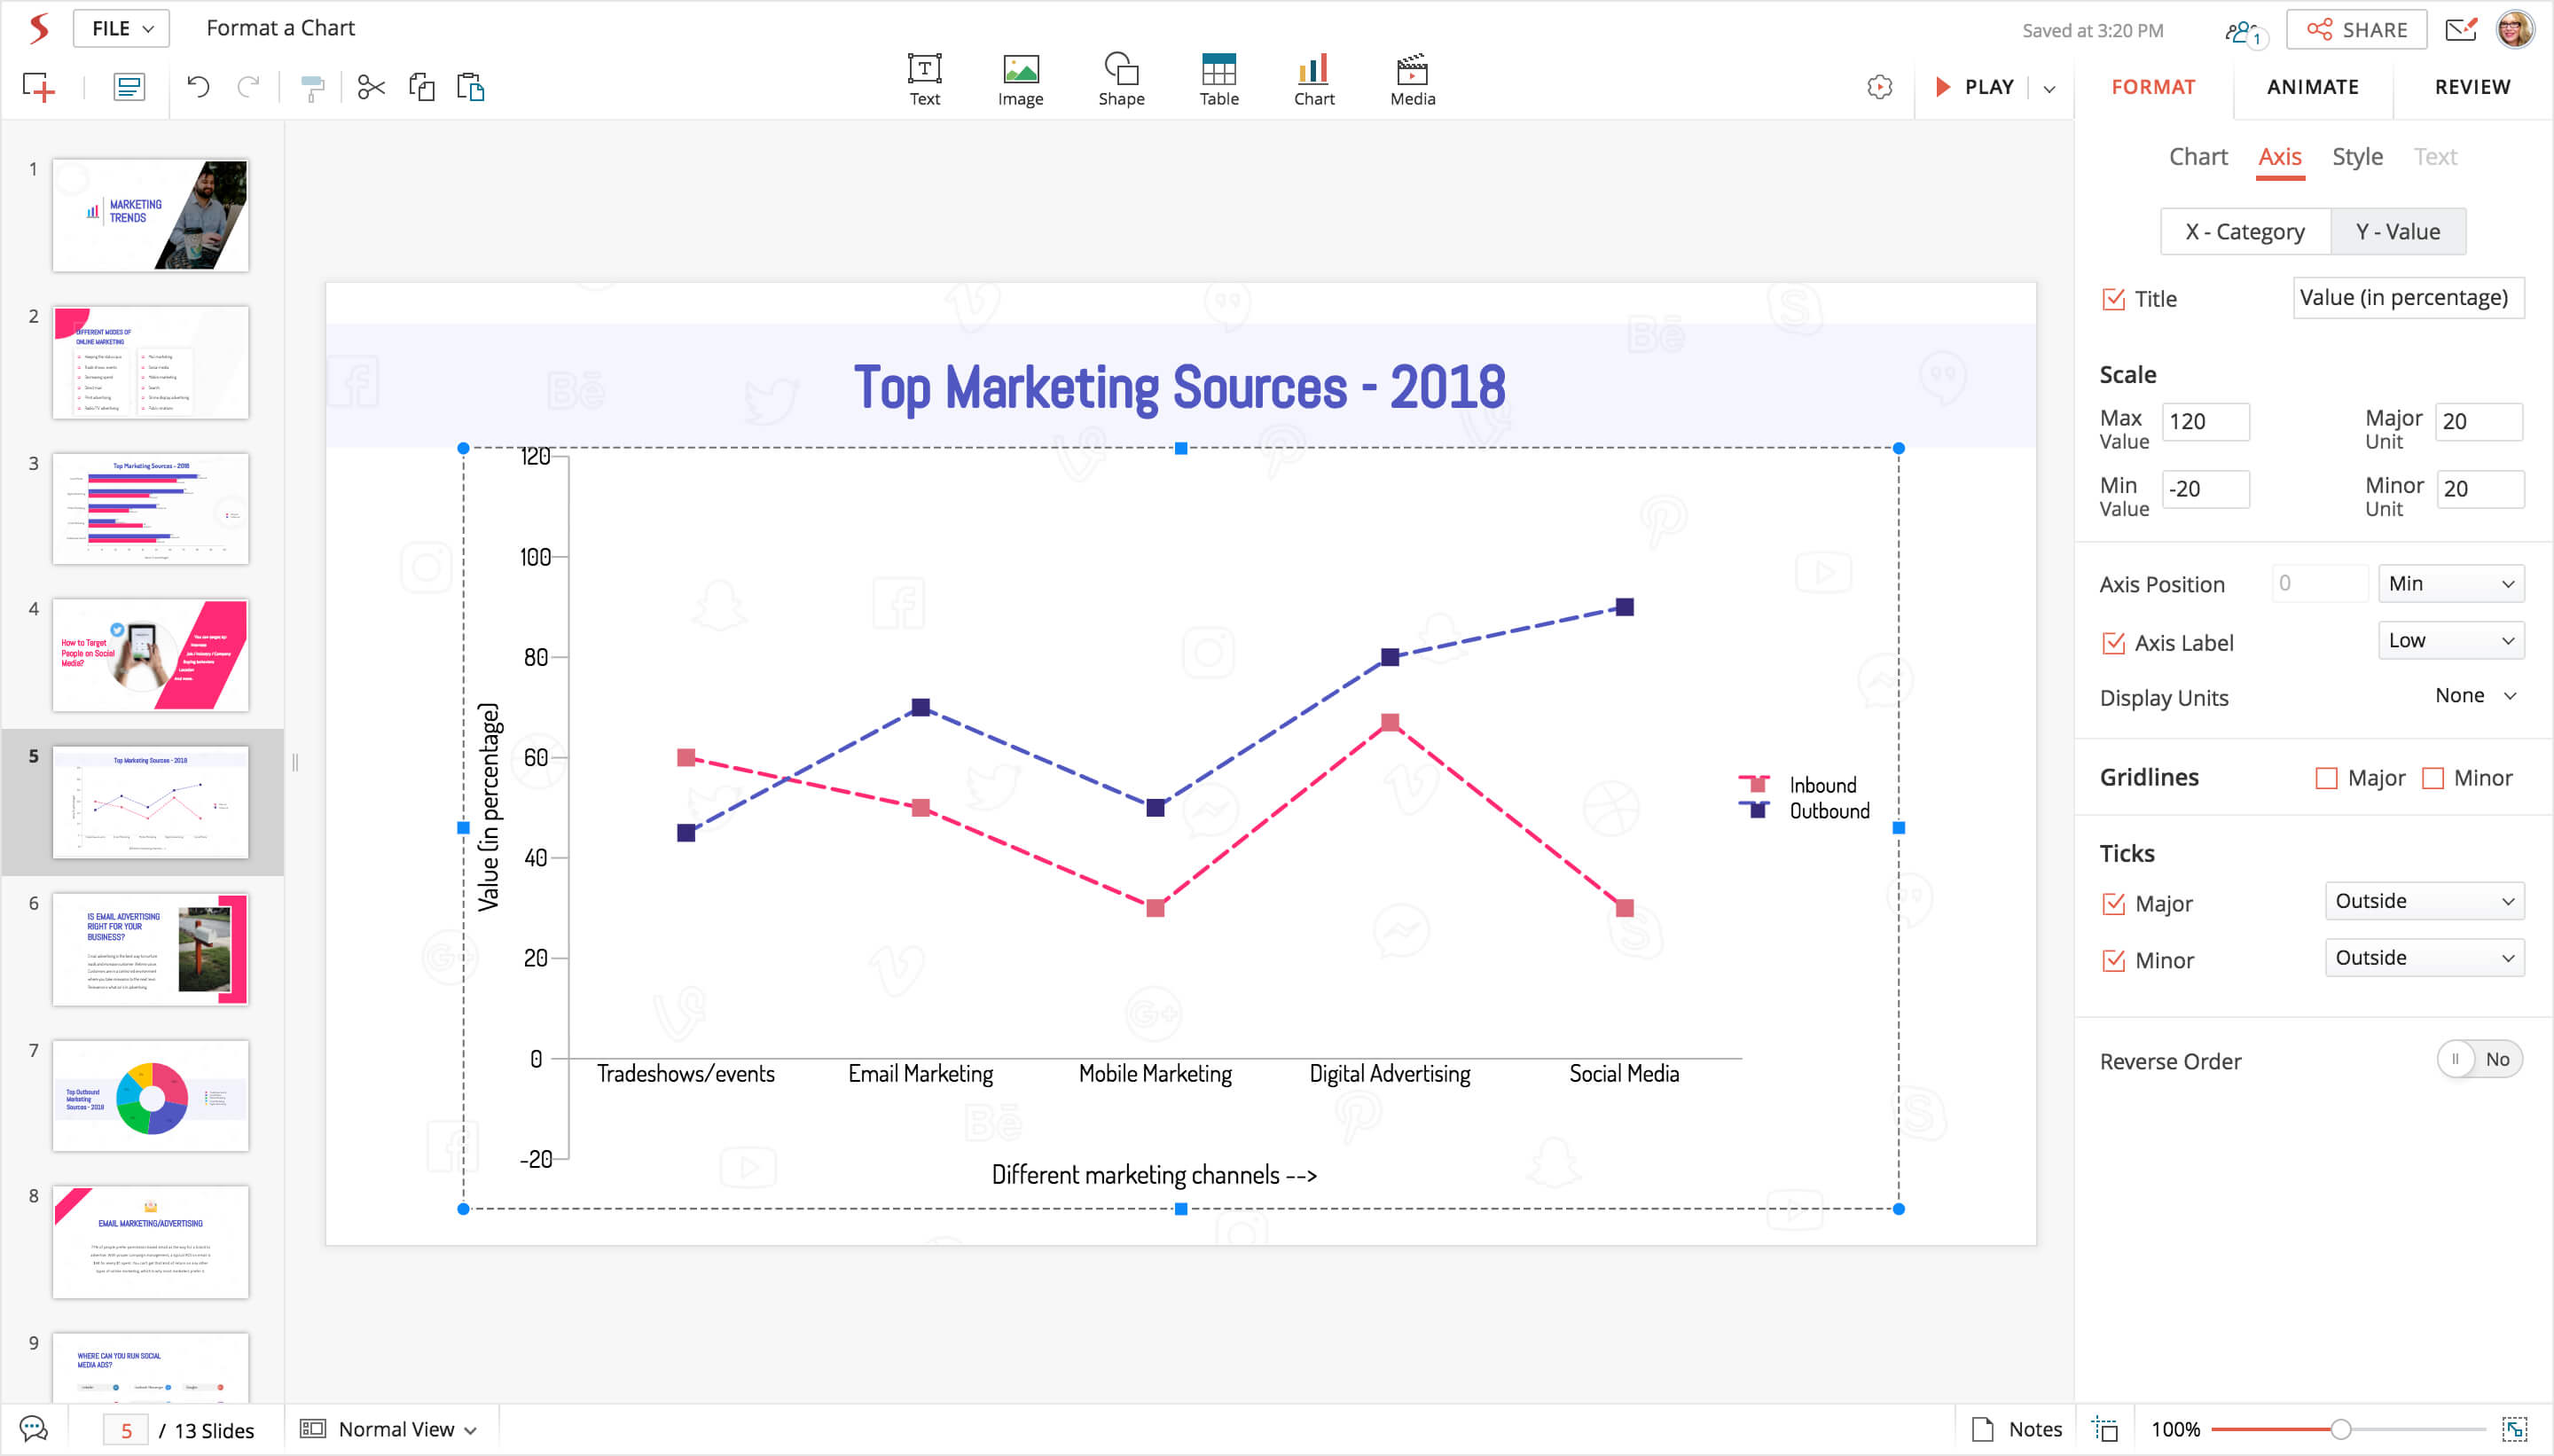Click the zoom slider handle
This screenshot has width=2554, height=1456.
click(2340, 1429)
